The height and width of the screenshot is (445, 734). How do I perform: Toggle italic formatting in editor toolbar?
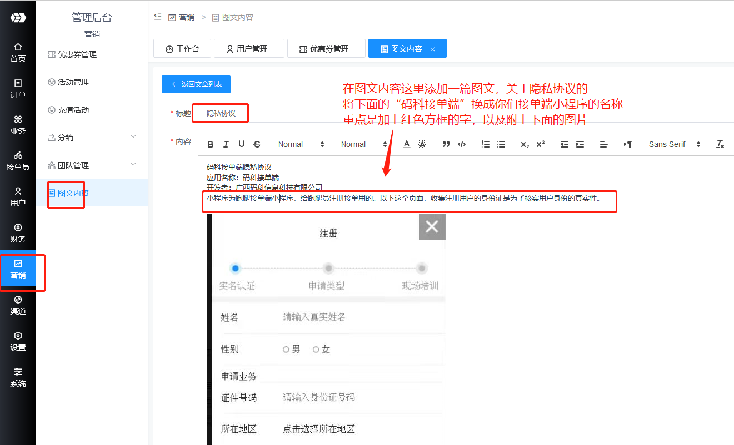pyautogui.click(x=226, y=144)
